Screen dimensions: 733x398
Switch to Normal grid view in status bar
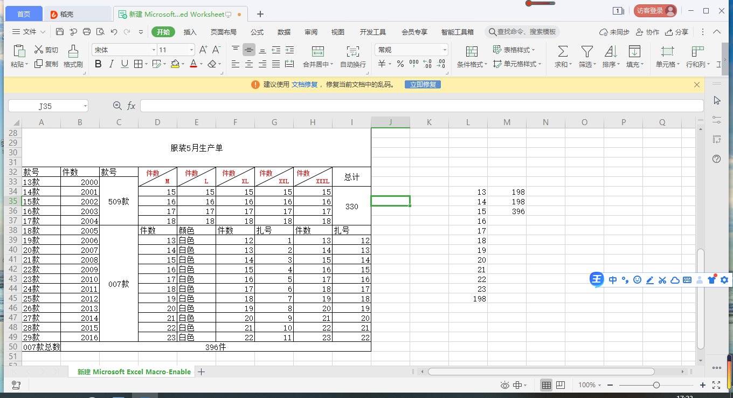point(547,385)
